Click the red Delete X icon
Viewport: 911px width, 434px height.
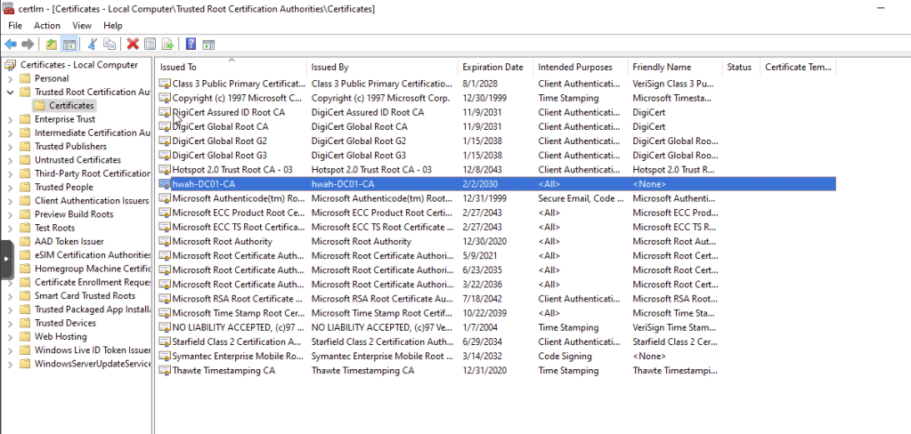(x=133, y=44)
